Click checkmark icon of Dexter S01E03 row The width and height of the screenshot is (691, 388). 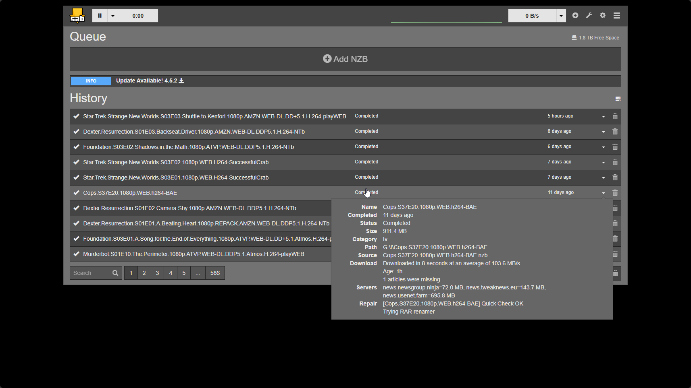[76, 132]
